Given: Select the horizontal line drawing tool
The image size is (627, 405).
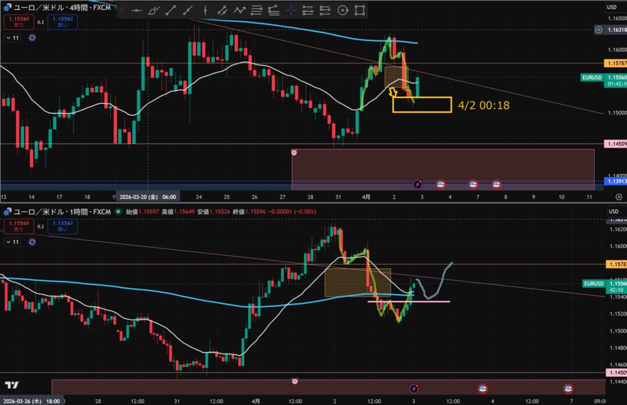Looking at the screenshot, I should pos(137,10).
